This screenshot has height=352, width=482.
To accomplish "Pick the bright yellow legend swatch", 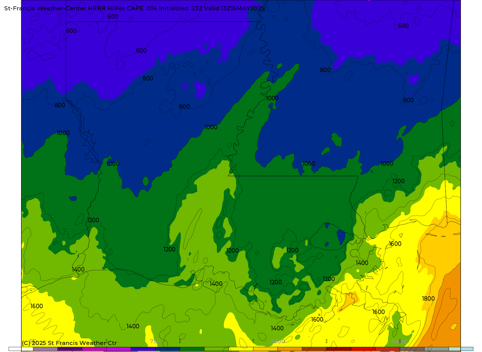I will click(241, 349).
